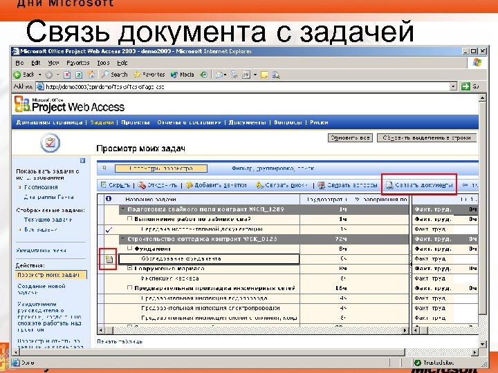
Task: Click the green Go arrow beside the address bar
Action: 465,86
